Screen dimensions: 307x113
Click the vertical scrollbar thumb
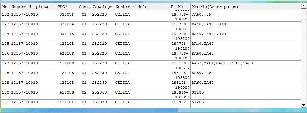pos(303,20)
